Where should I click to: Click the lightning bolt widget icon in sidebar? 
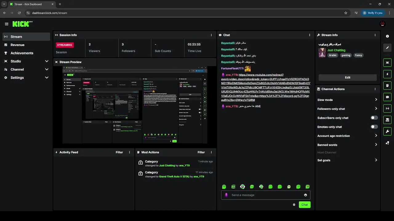pyautogui.click(x=387, y=74)
